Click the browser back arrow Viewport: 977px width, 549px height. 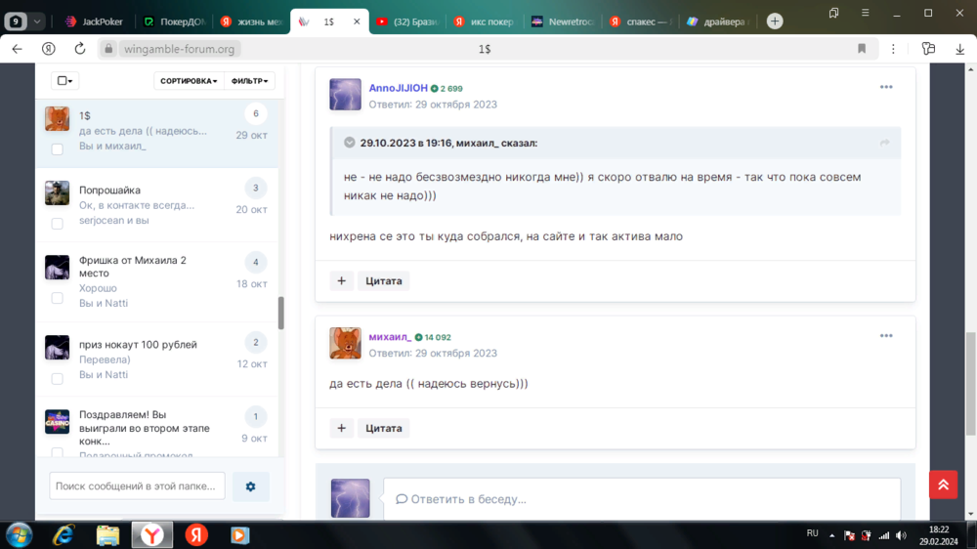click(x=17, y=49)
